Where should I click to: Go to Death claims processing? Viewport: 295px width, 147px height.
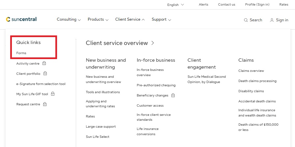pyautogui.click(x=257, y=81)
